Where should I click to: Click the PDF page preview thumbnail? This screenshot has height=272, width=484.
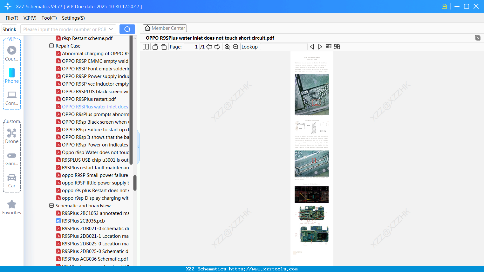[312, 158]
